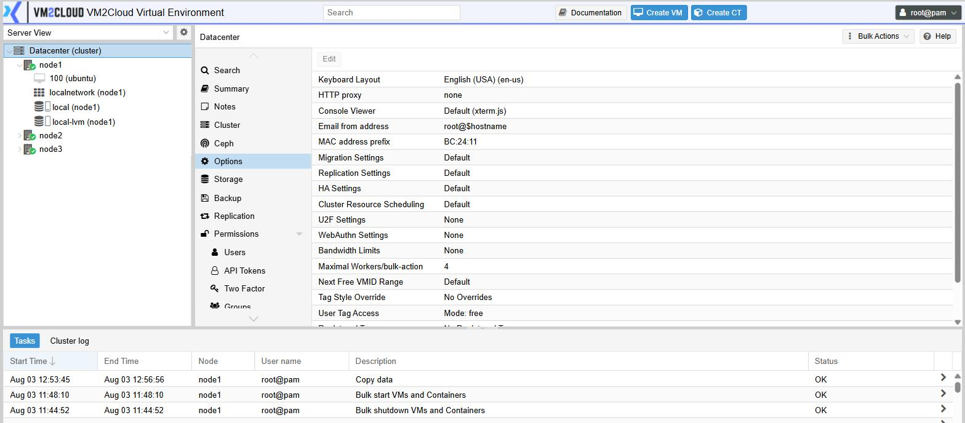Sort tasks by Description column header
Viewport: 965px width, 423px height.
coord(579,361)
